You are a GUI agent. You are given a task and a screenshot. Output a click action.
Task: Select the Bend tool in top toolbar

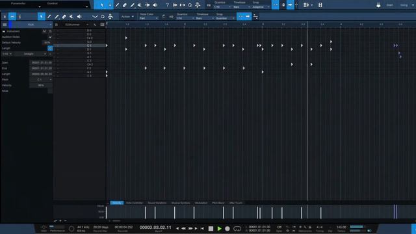click(x=147, y=5)
